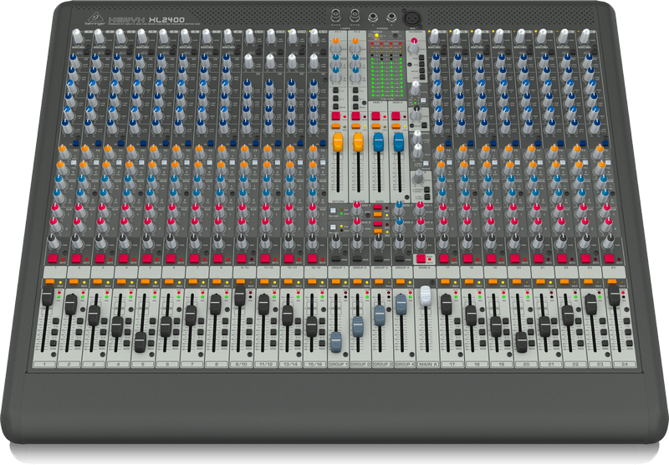Click the white MAIN A fader cap
The image size is (669, 465).
point(426,295)
